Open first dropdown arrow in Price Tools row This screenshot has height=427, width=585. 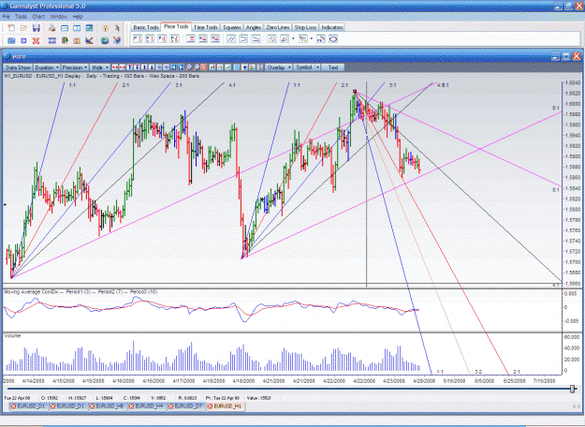293,38
